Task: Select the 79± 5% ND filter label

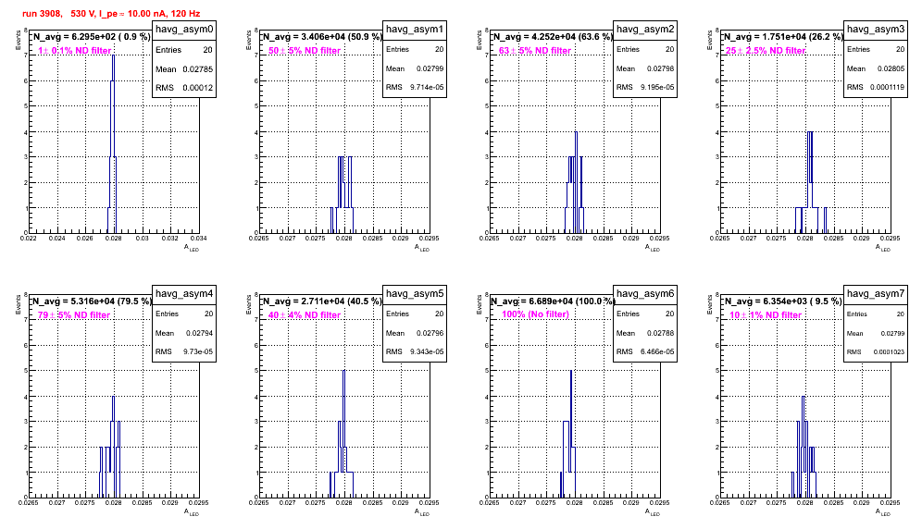Action: [74, 315]
